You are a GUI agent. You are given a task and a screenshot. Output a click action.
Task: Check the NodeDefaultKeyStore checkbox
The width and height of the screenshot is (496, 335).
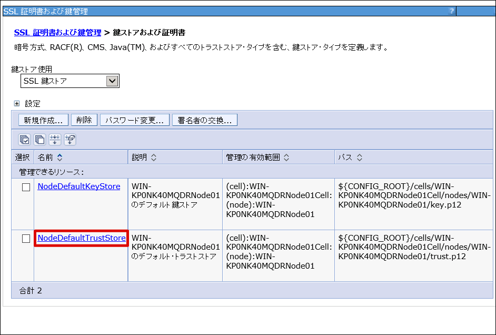tap(26, 188)
